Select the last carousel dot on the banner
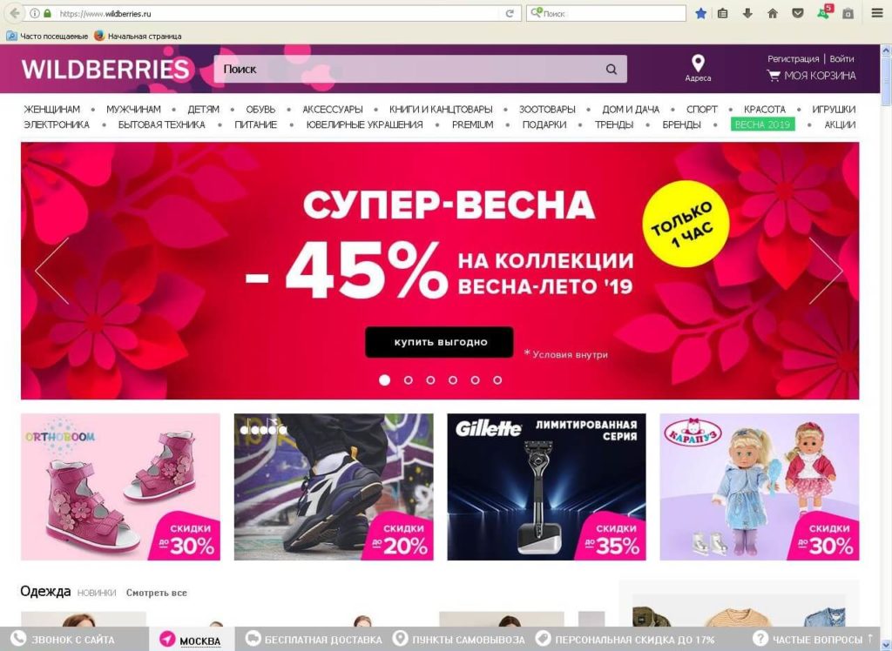Image resolution: width=892 pixels, height=651 pixels. click(497, 379)
